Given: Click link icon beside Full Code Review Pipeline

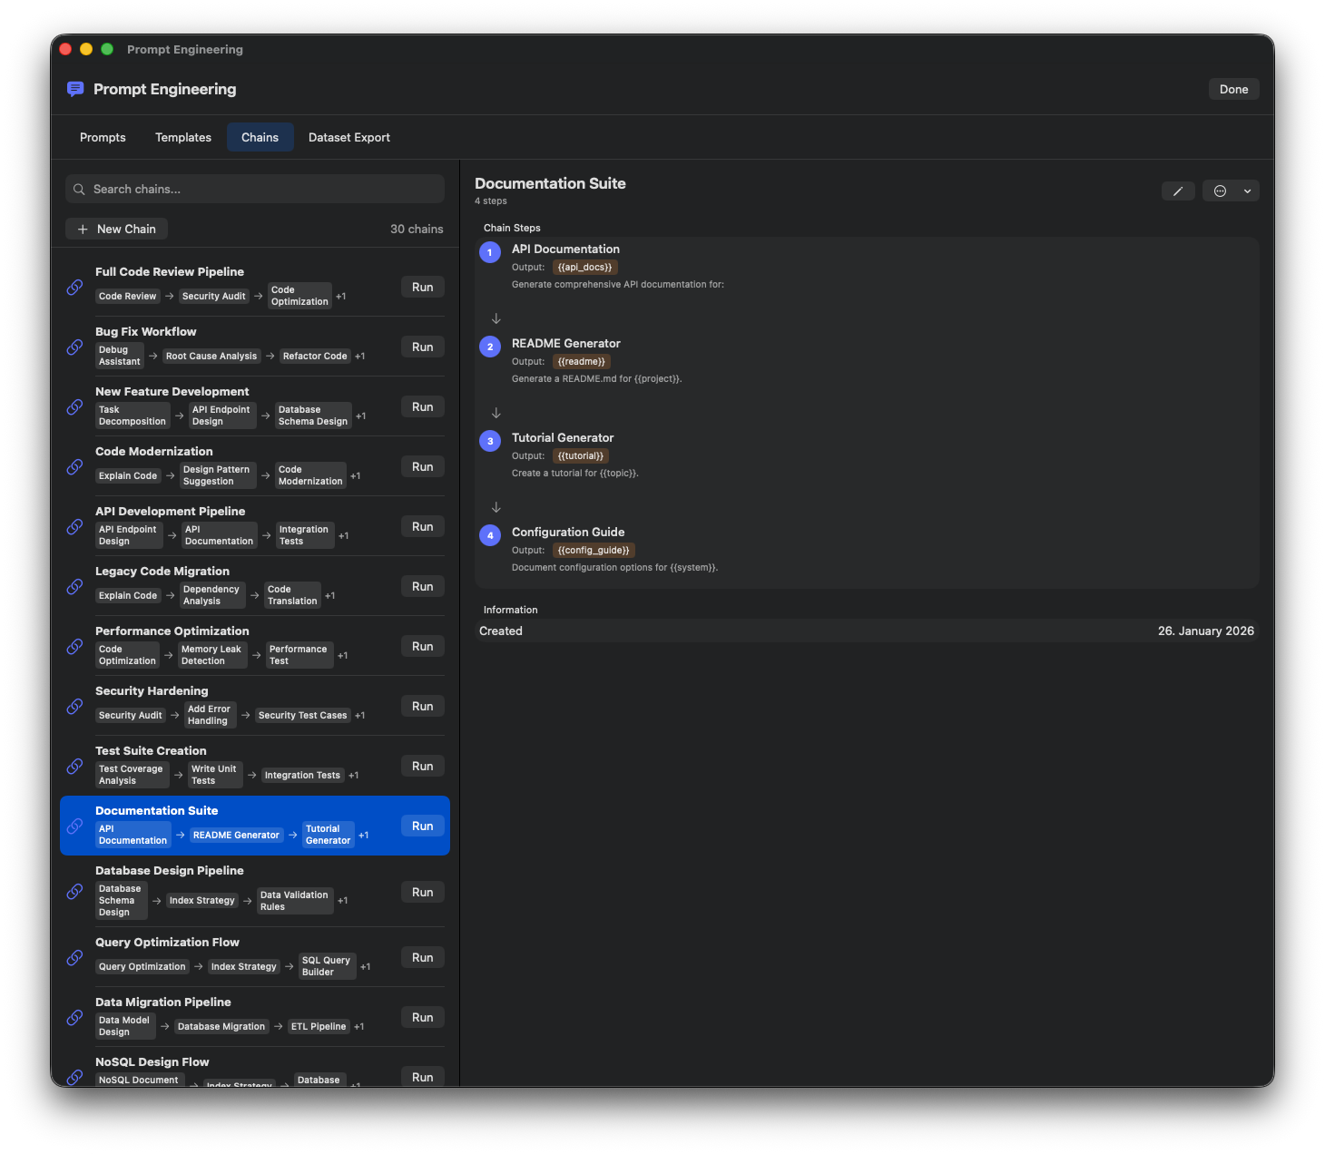Looking at the screenshot, I should coord(75,288).
